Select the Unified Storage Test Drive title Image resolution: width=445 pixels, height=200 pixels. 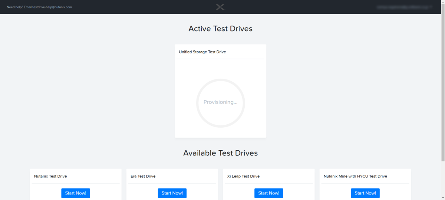coord(202,52)
